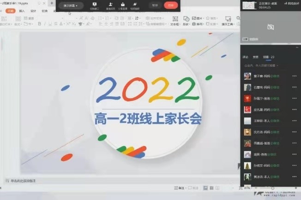The height and width of the screenshot is (200, 301).
Task: Click the 分享直播 share livestream icon
Action: click(x=123, y=6)
